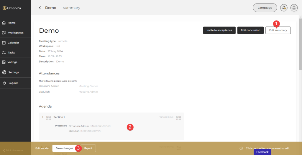This screenshot has height=155, width=302.
Task: Open Settings from sidebar
Action: 13,72
